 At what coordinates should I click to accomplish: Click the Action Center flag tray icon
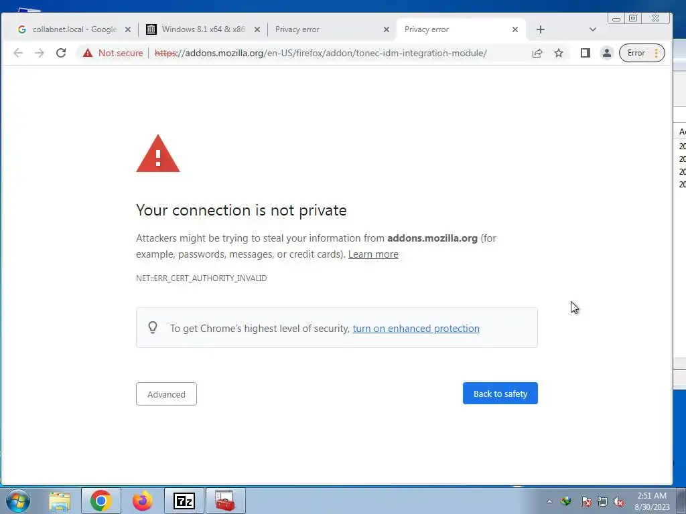(x=586, y=501)
